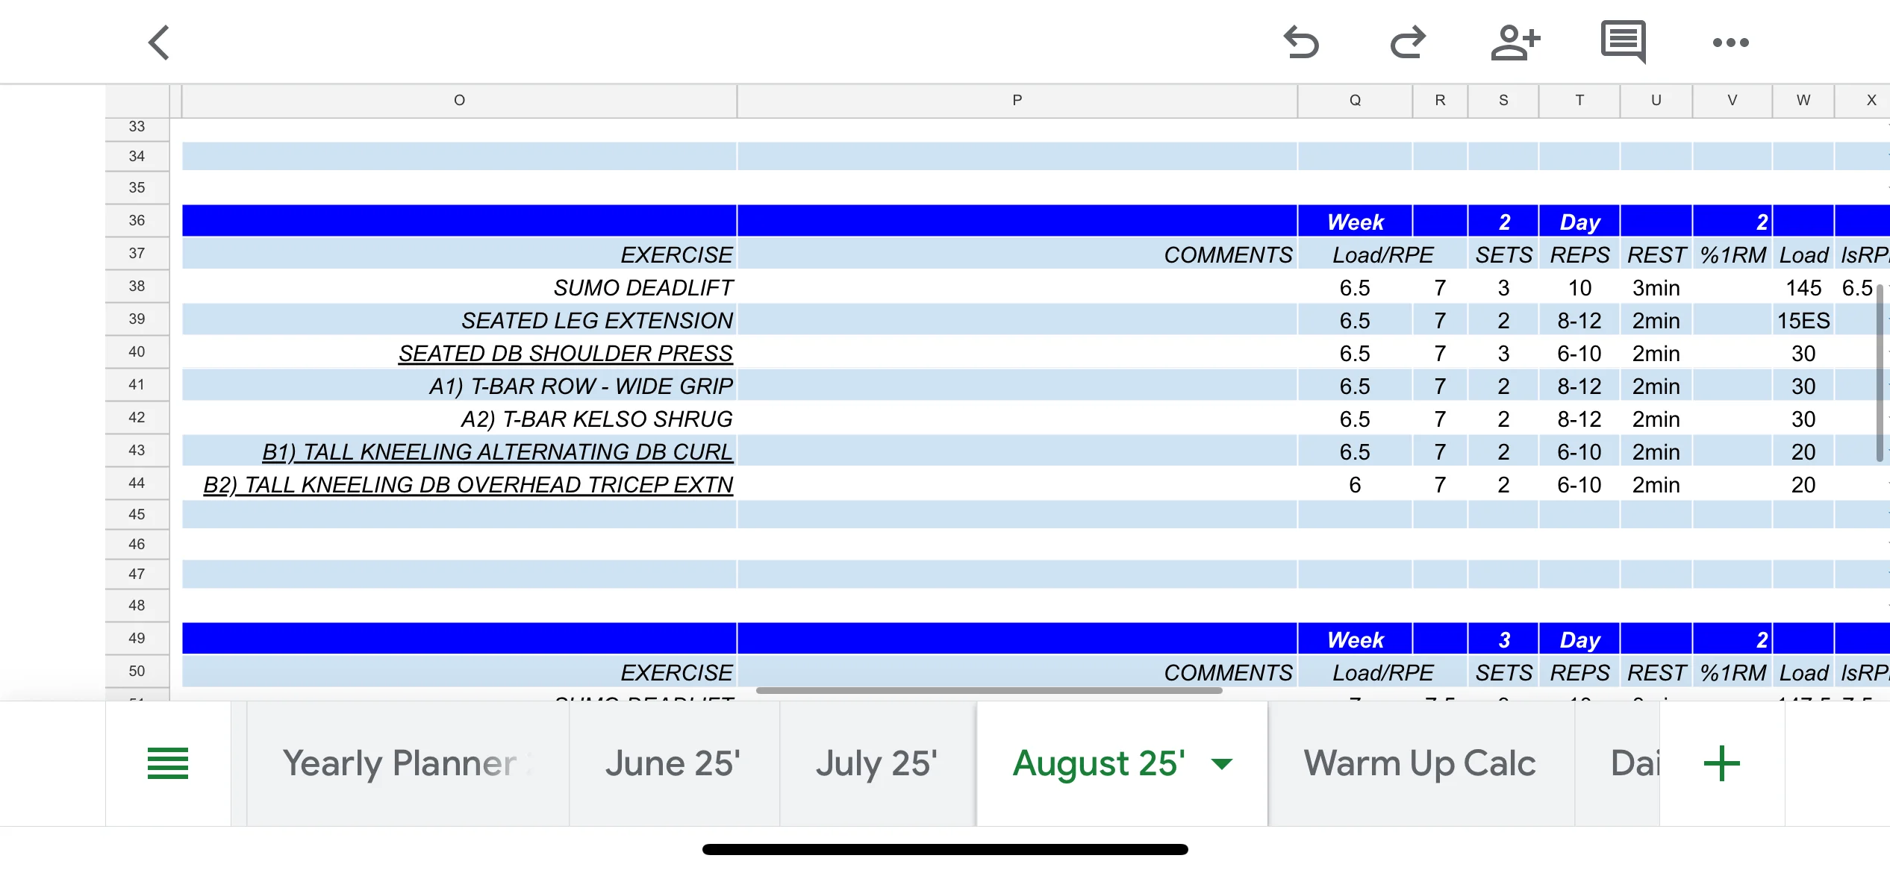Select column P header
Screen dimensions: 1890x873
tap(1017, 100)
